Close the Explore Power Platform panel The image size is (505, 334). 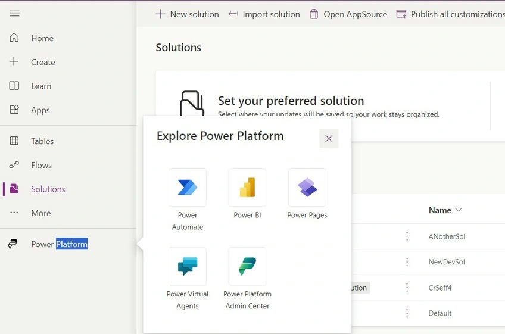click(329, 139)
